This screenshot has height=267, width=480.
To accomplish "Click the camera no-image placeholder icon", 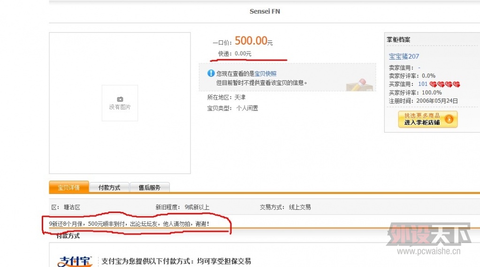I will 120,99.
